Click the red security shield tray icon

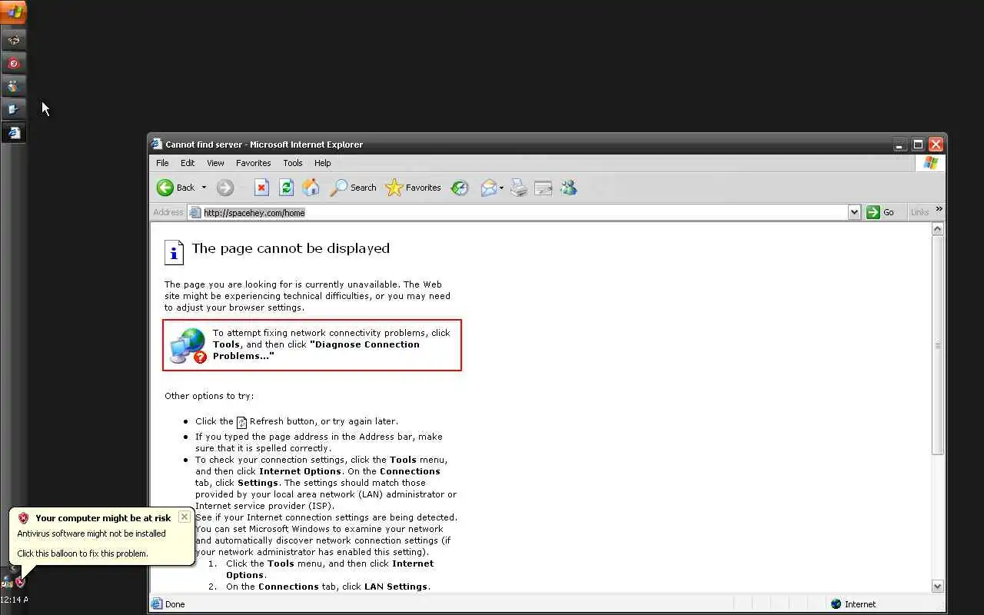coord(20,582)
